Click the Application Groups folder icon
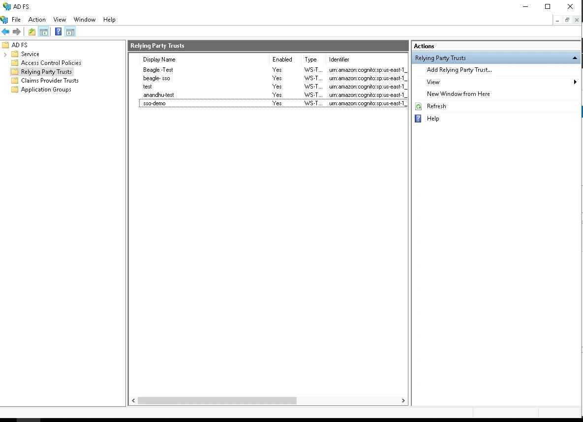This screenshot has height=422, width=583. point(15,89)
